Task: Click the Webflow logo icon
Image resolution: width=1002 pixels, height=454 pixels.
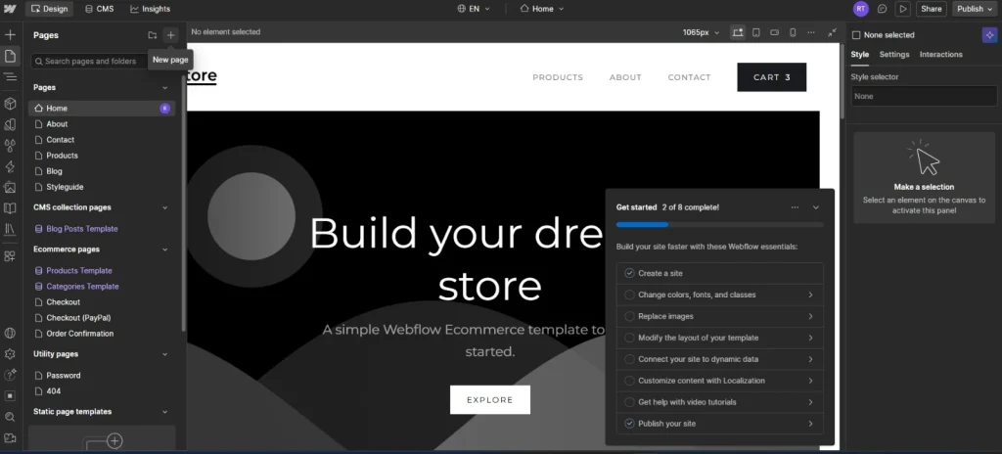Action: [x=10, y=9]
